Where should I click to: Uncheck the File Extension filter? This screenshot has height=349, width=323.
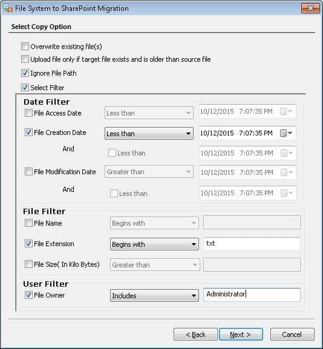click(28, 244)
